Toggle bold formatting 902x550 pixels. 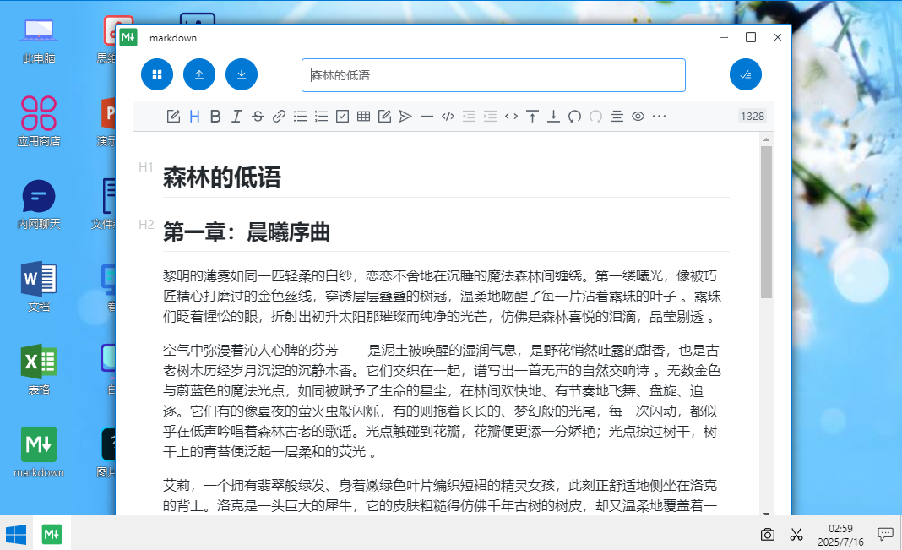[x=215, y=117]
